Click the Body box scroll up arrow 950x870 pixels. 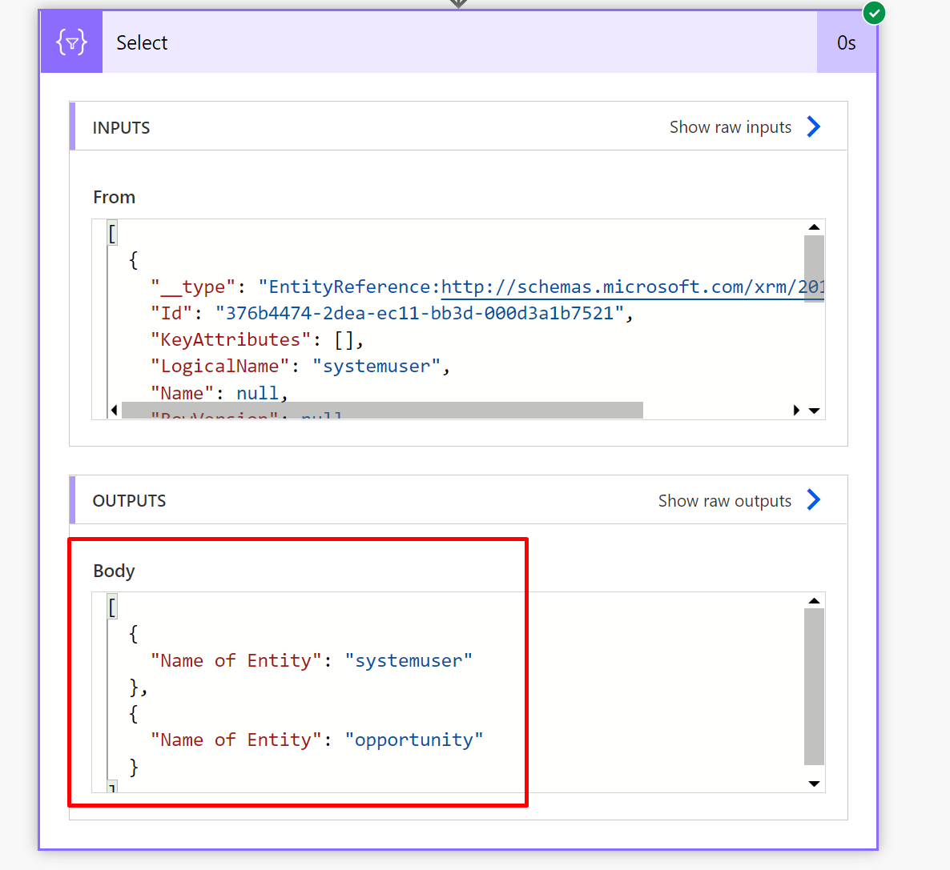click(814, 600)
